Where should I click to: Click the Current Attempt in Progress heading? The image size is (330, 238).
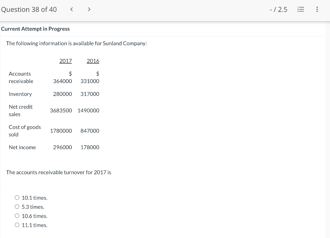(35, 29)
